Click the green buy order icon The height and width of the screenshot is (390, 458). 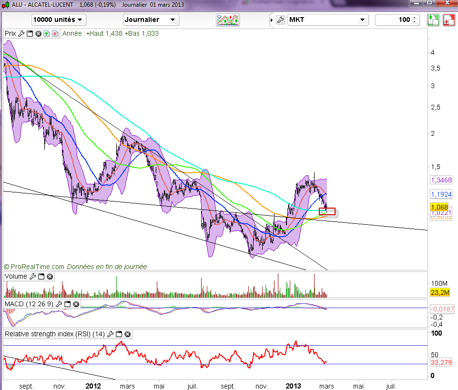coord(433,20)
